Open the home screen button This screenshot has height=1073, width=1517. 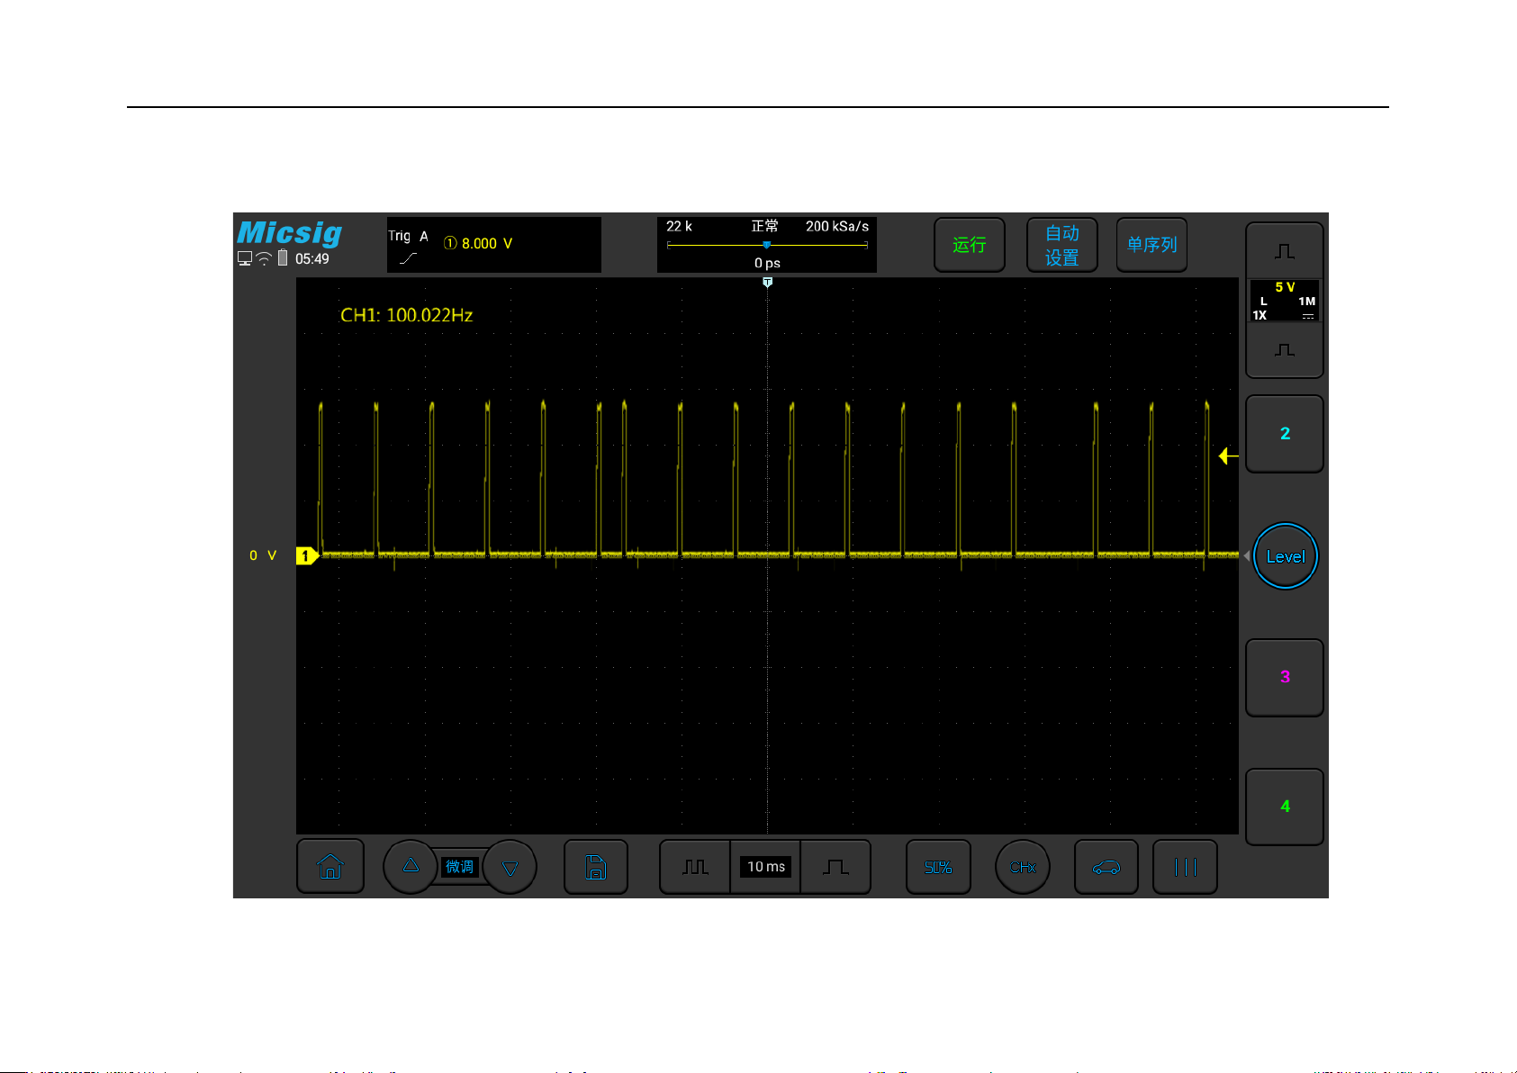pos(330,867)
